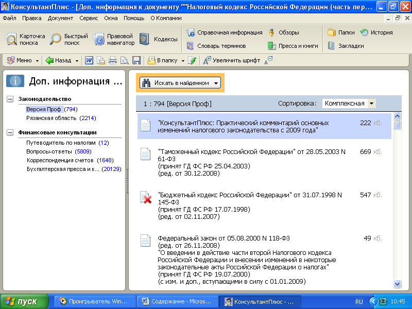
Task: Click scroll up arrow of document list
Action: click(x=397, y=116)
